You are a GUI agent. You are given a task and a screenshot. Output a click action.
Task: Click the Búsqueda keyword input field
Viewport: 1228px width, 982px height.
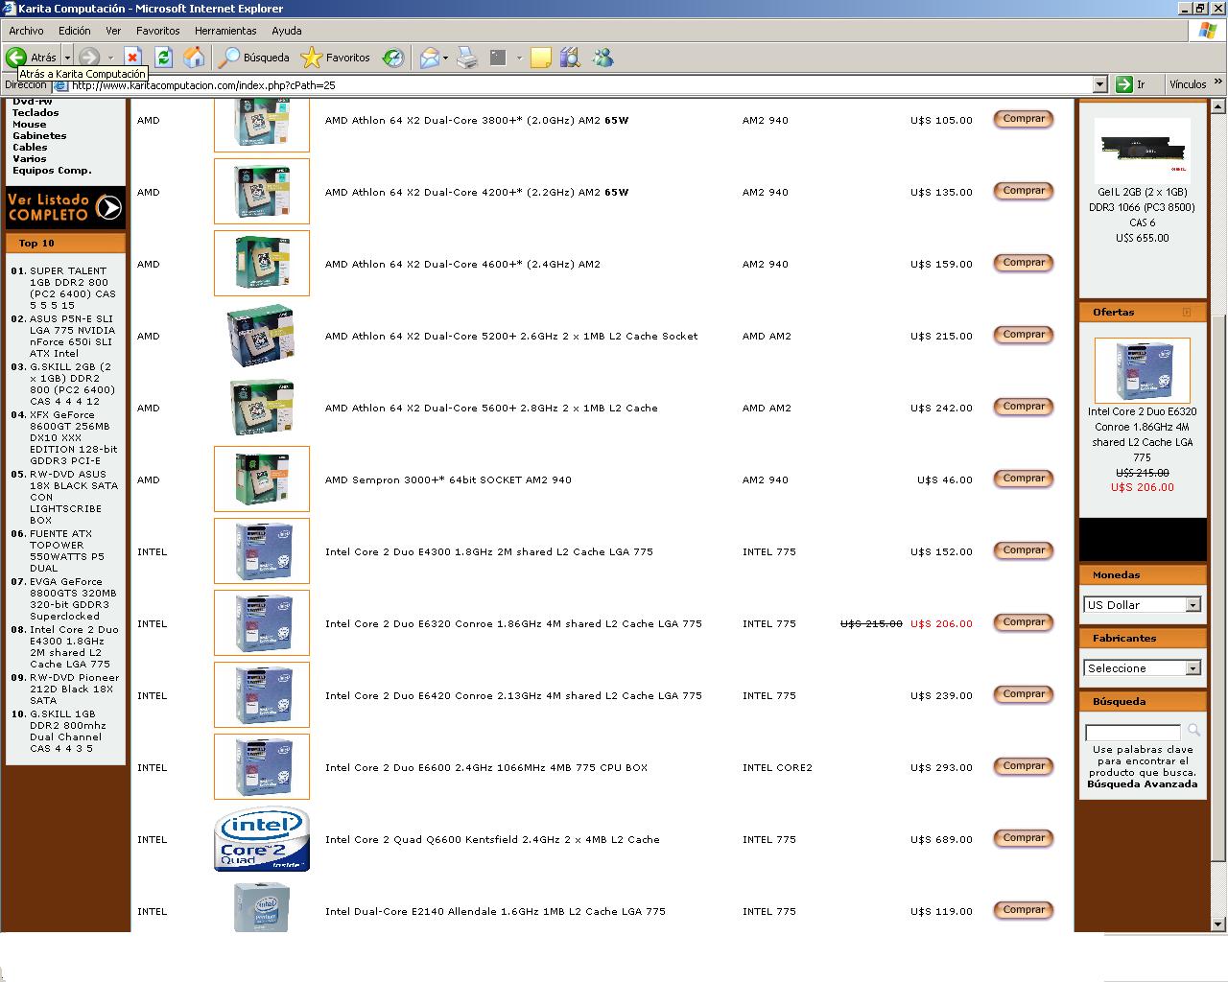click(x=1133, y=733)
